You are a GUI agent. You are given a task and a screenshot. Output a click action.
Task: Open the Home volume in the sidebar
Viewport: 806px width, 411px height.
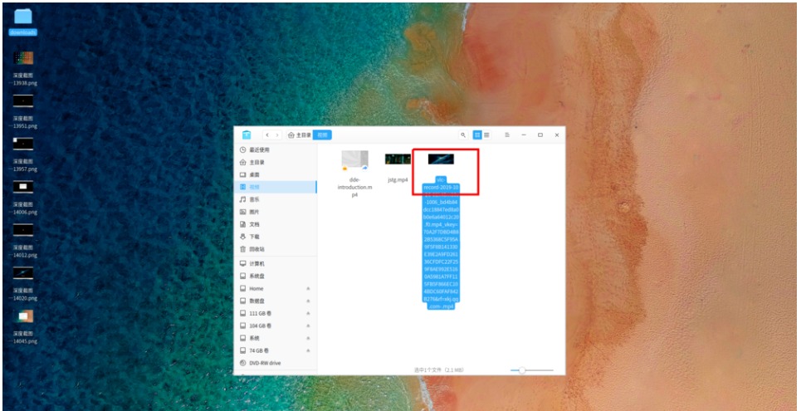click(276, 289)
